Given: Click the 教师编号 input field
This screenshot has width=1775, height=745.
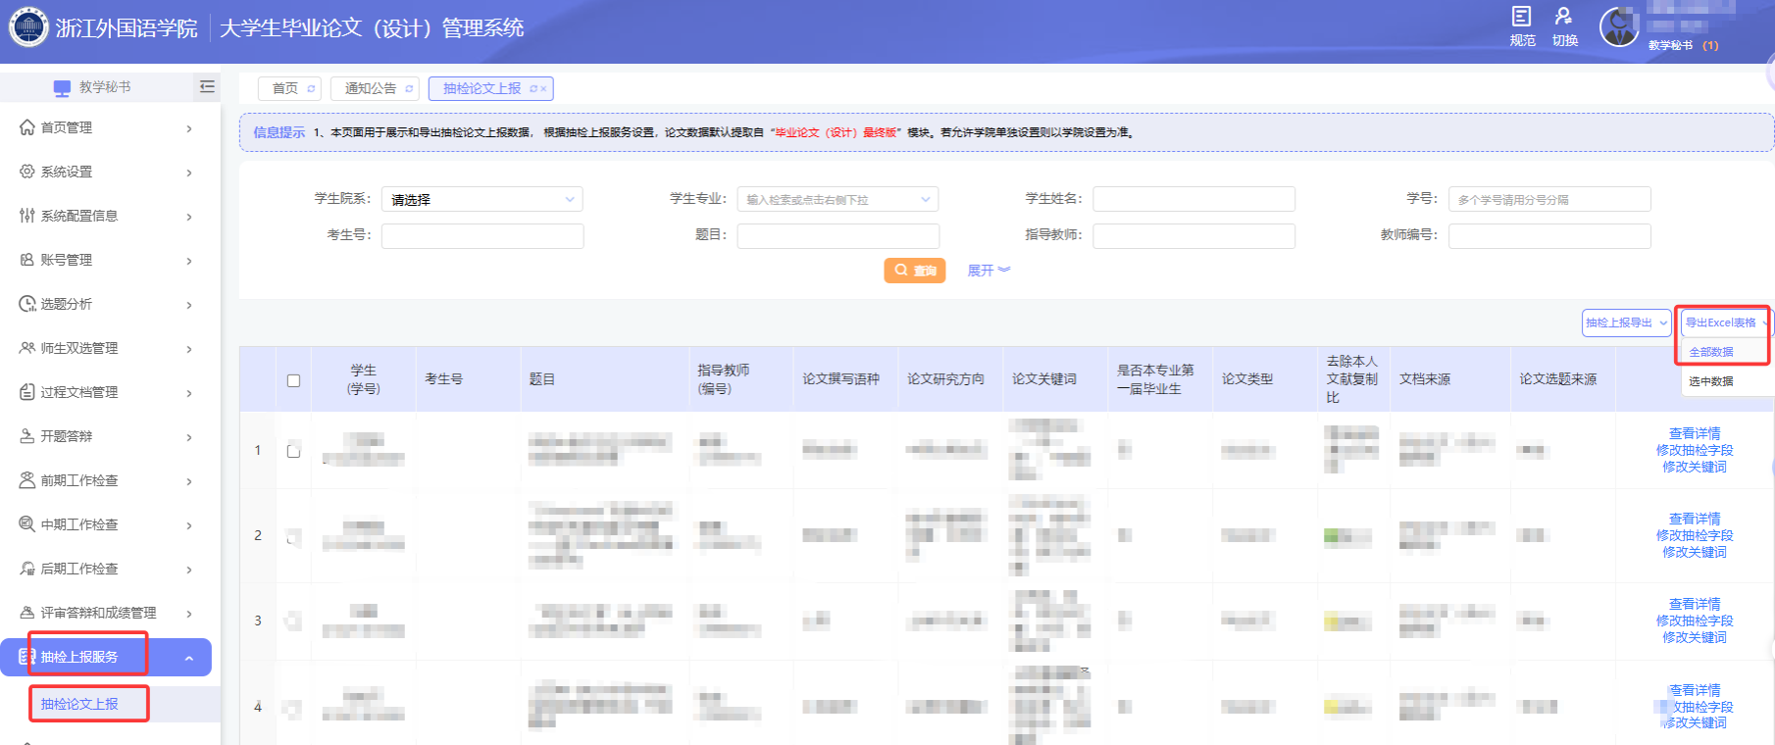Looking at the screenshot, I should pos(1549,236).
